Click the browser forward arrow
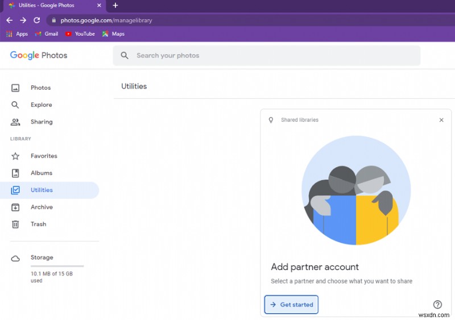Screen dimensions: 455x320 pyautogui.click(x=23, y=20)
